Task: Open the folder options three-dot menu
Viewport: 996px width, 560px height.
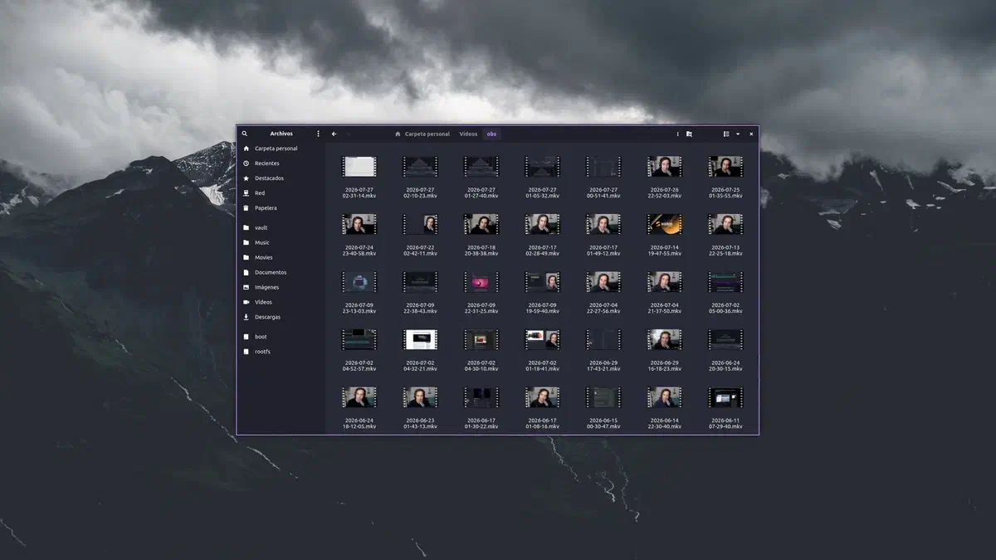Action: [x=677, y=134]
